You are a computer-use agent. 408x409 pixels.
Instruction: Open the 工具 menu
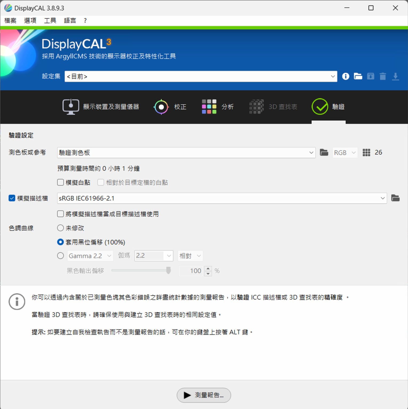[50, 21]
